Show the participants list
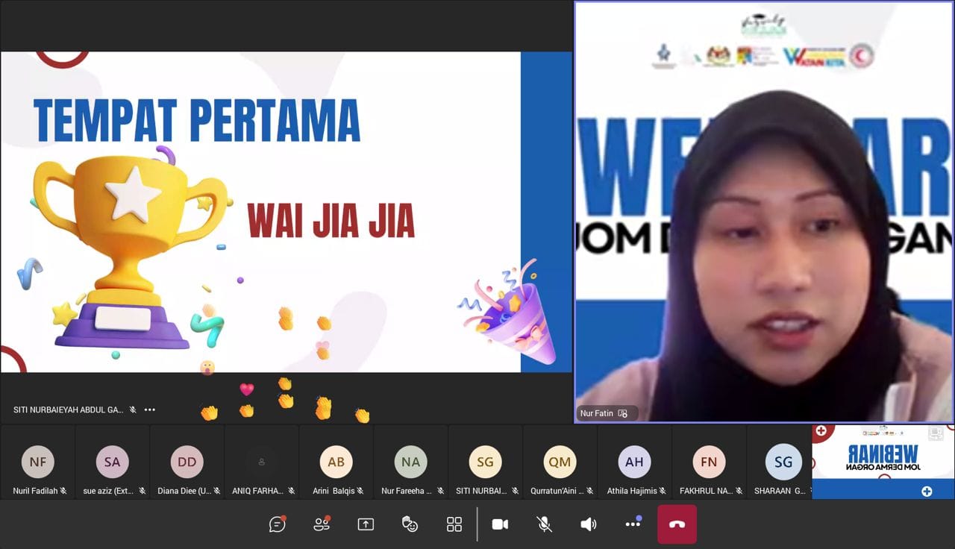 point(322,524)
